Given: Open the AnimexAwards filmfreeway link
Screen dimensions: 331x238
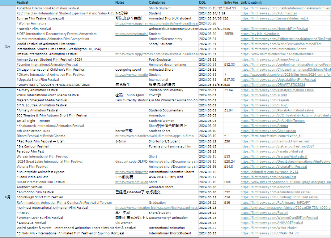Looking at the screenshot, I should click(270, 59).
